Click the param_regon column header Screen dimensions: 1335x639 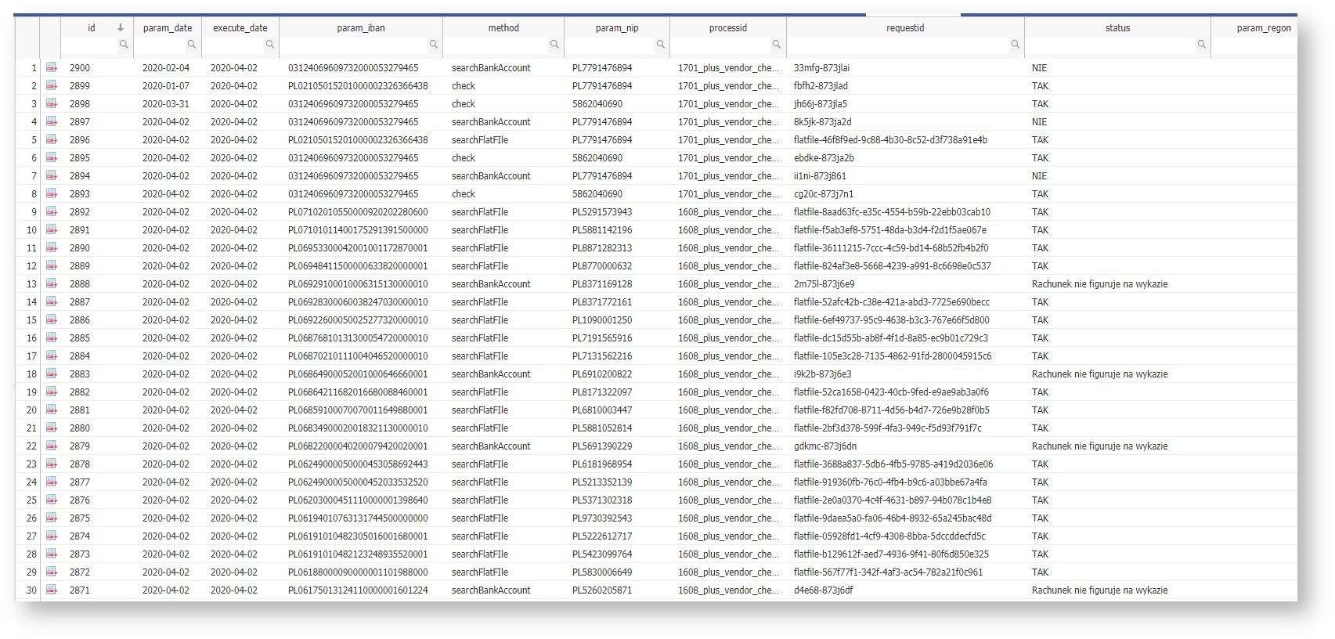coord(1263,28)
